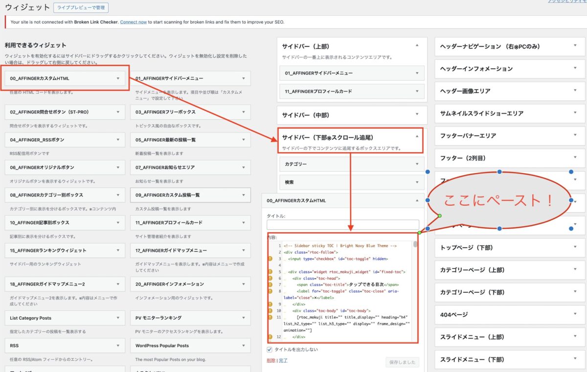This screenshot has height=372, width=587.
Task: Open the 17_AFFINGERガイドマップメニュー dropdown arrow
Action: [x=244, y=250]
